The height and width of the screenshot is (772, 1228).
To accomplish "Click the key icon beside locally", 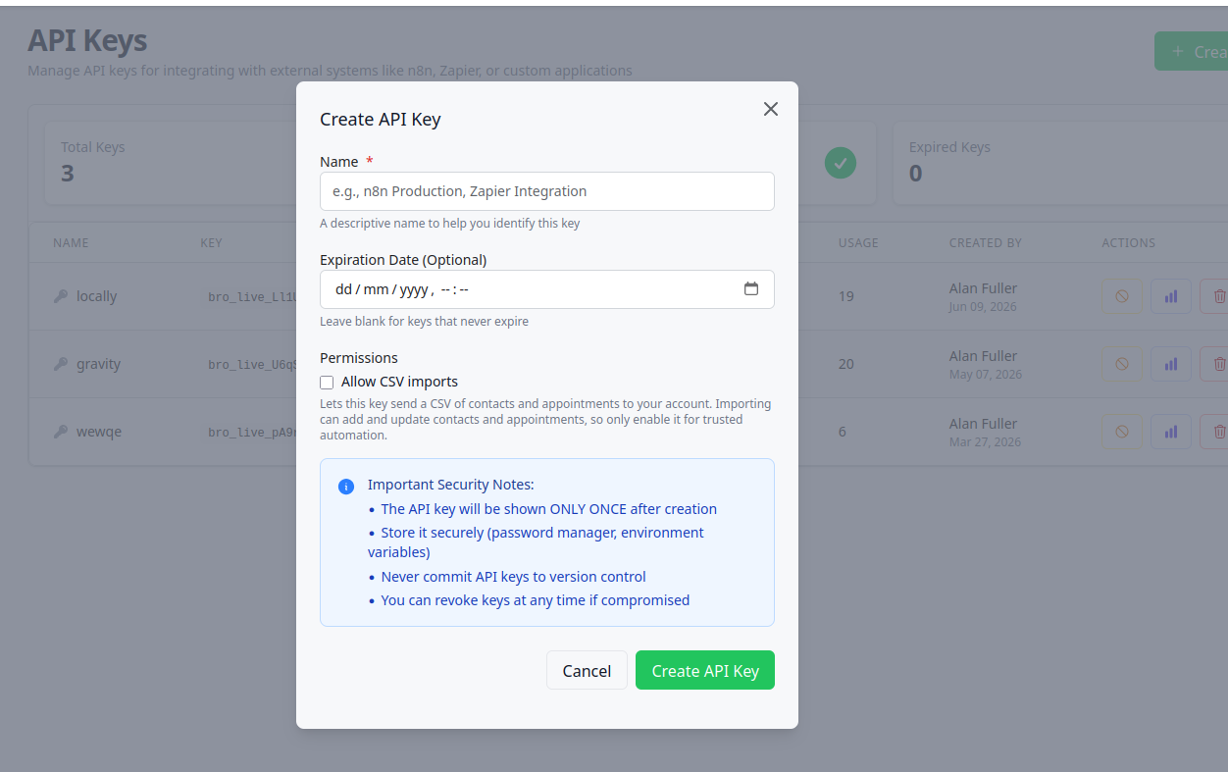I will pos(61,296).
